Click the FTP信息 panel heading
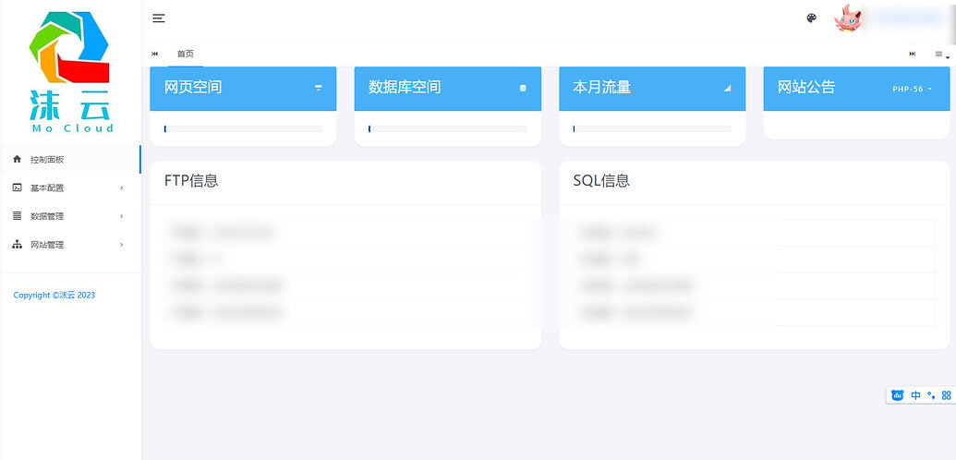Viewport: 956px width, 460px height. (x=191, y=181)
